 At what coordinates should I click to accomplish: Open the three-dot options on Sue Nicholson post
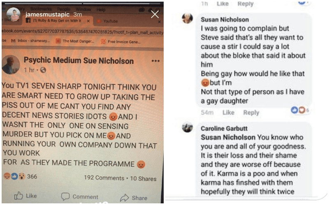pos(155,61)
